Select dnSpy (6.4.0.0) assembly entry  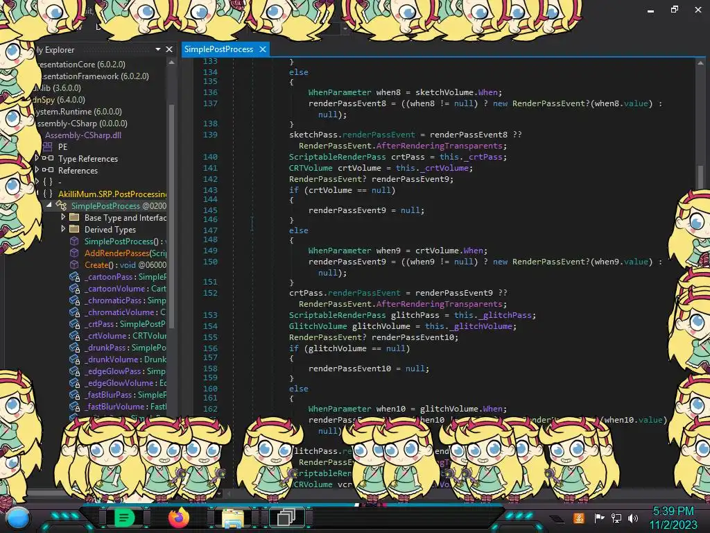pos(58,99)
